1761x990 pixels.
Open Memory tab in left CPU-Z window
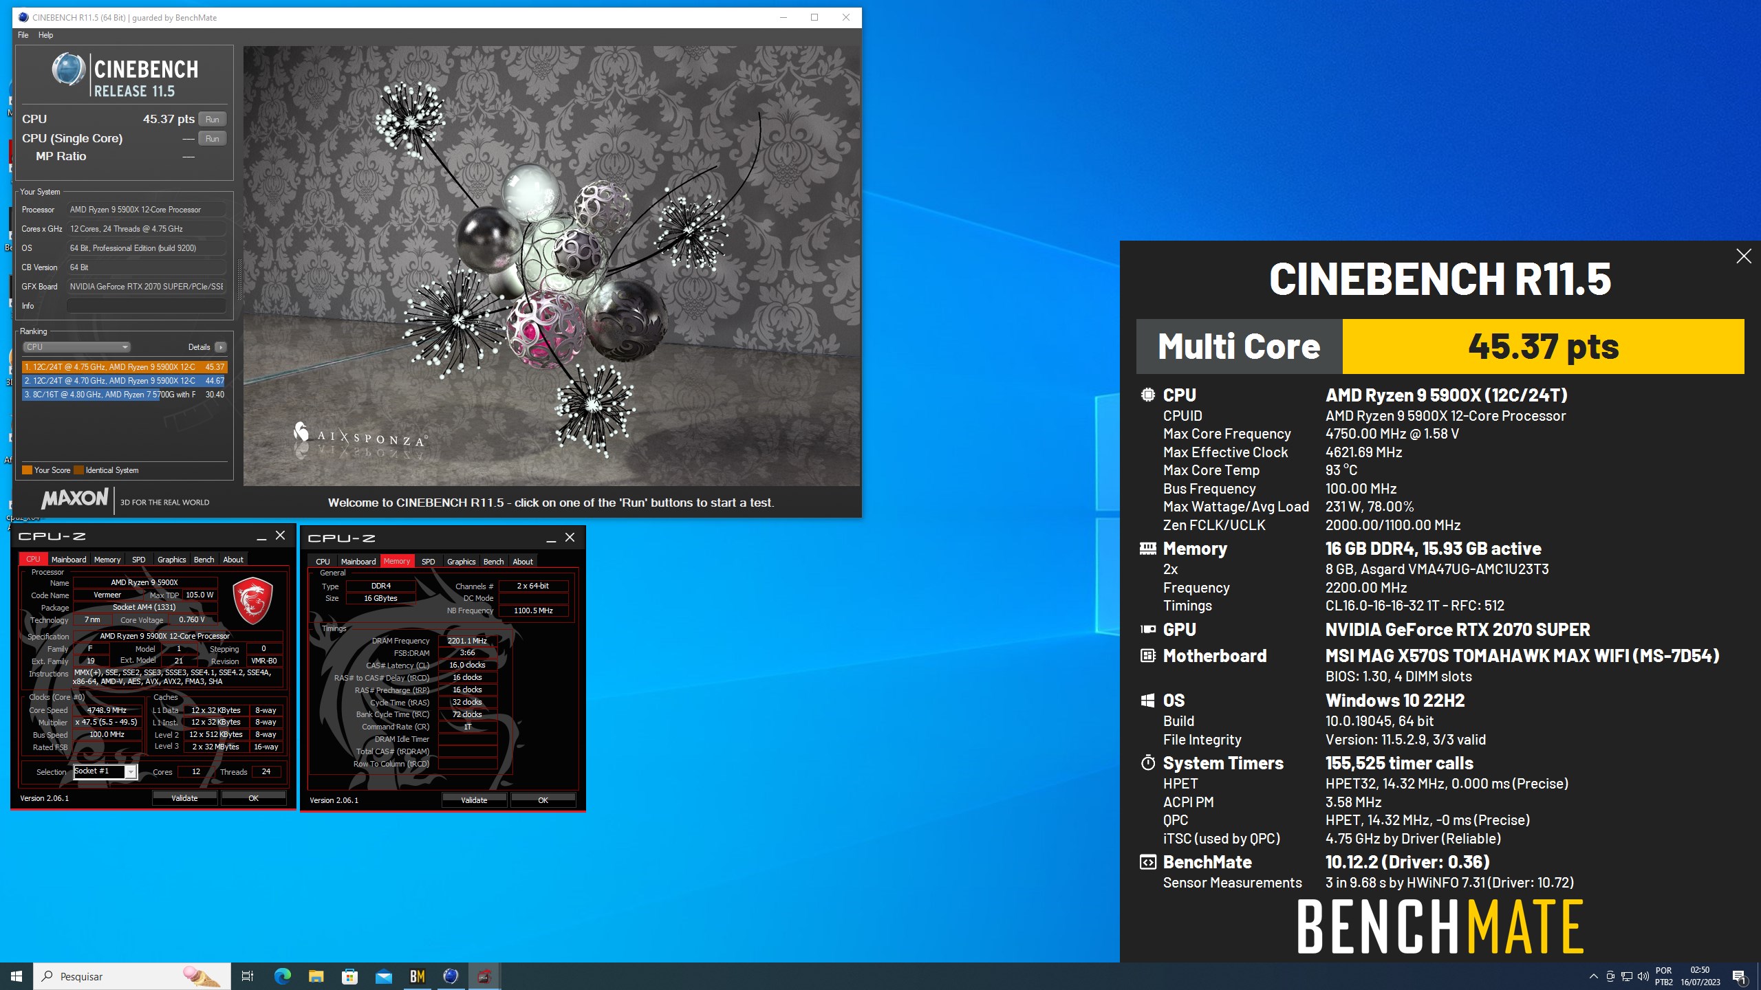(107, 560)
